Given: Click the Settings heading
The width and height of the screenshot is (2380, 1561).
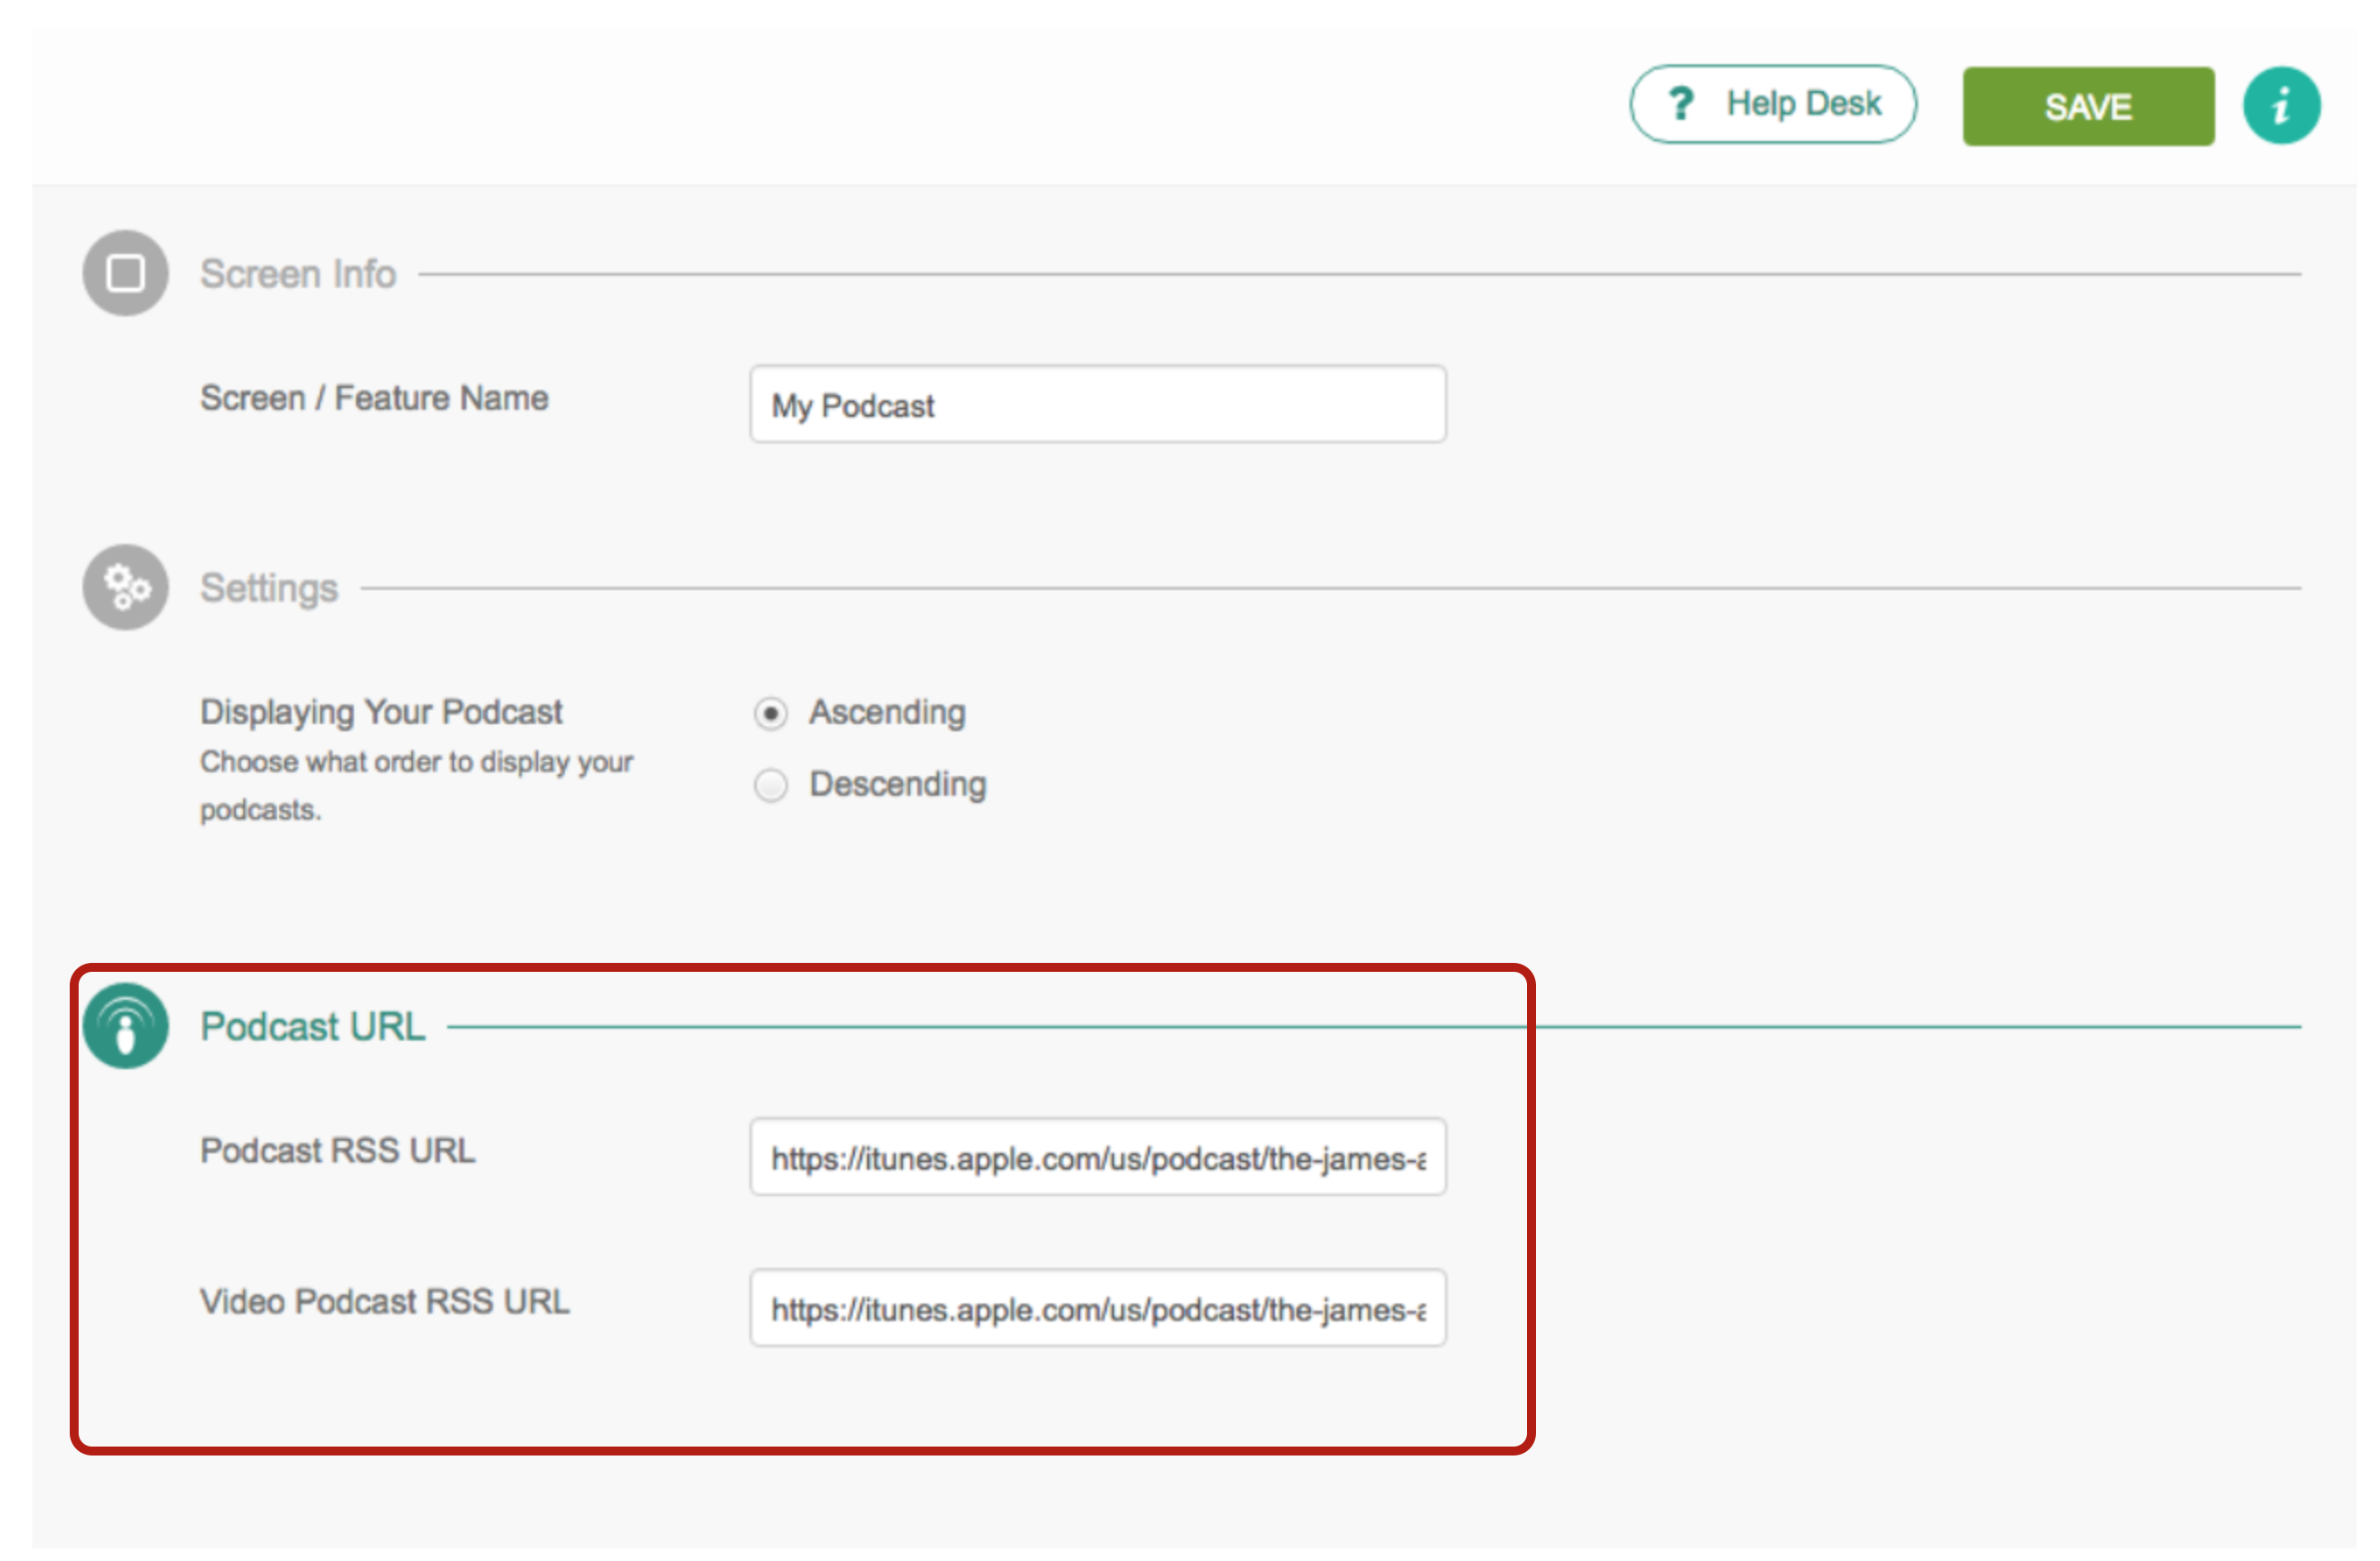Looking at the screenshot, I should pos(269,589).
